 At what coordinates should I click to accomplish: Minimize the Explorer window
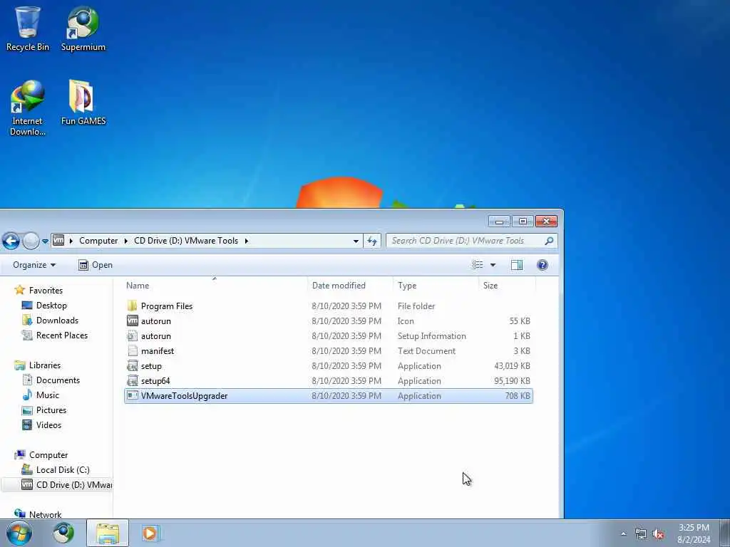coord(499,222)
